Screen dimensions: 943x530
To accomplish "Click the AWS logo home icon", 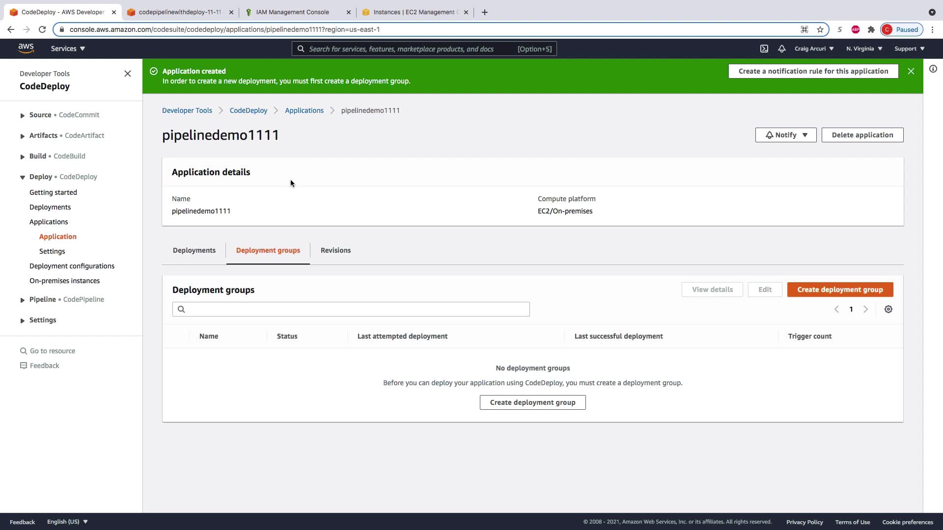I will (x=26, y=48).
